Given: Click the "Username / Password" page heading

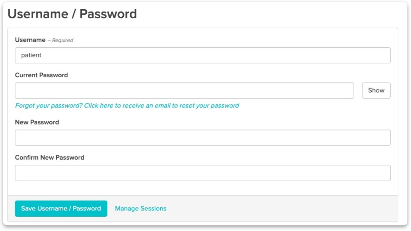Looking at the screenshot, I should [72, 14].
